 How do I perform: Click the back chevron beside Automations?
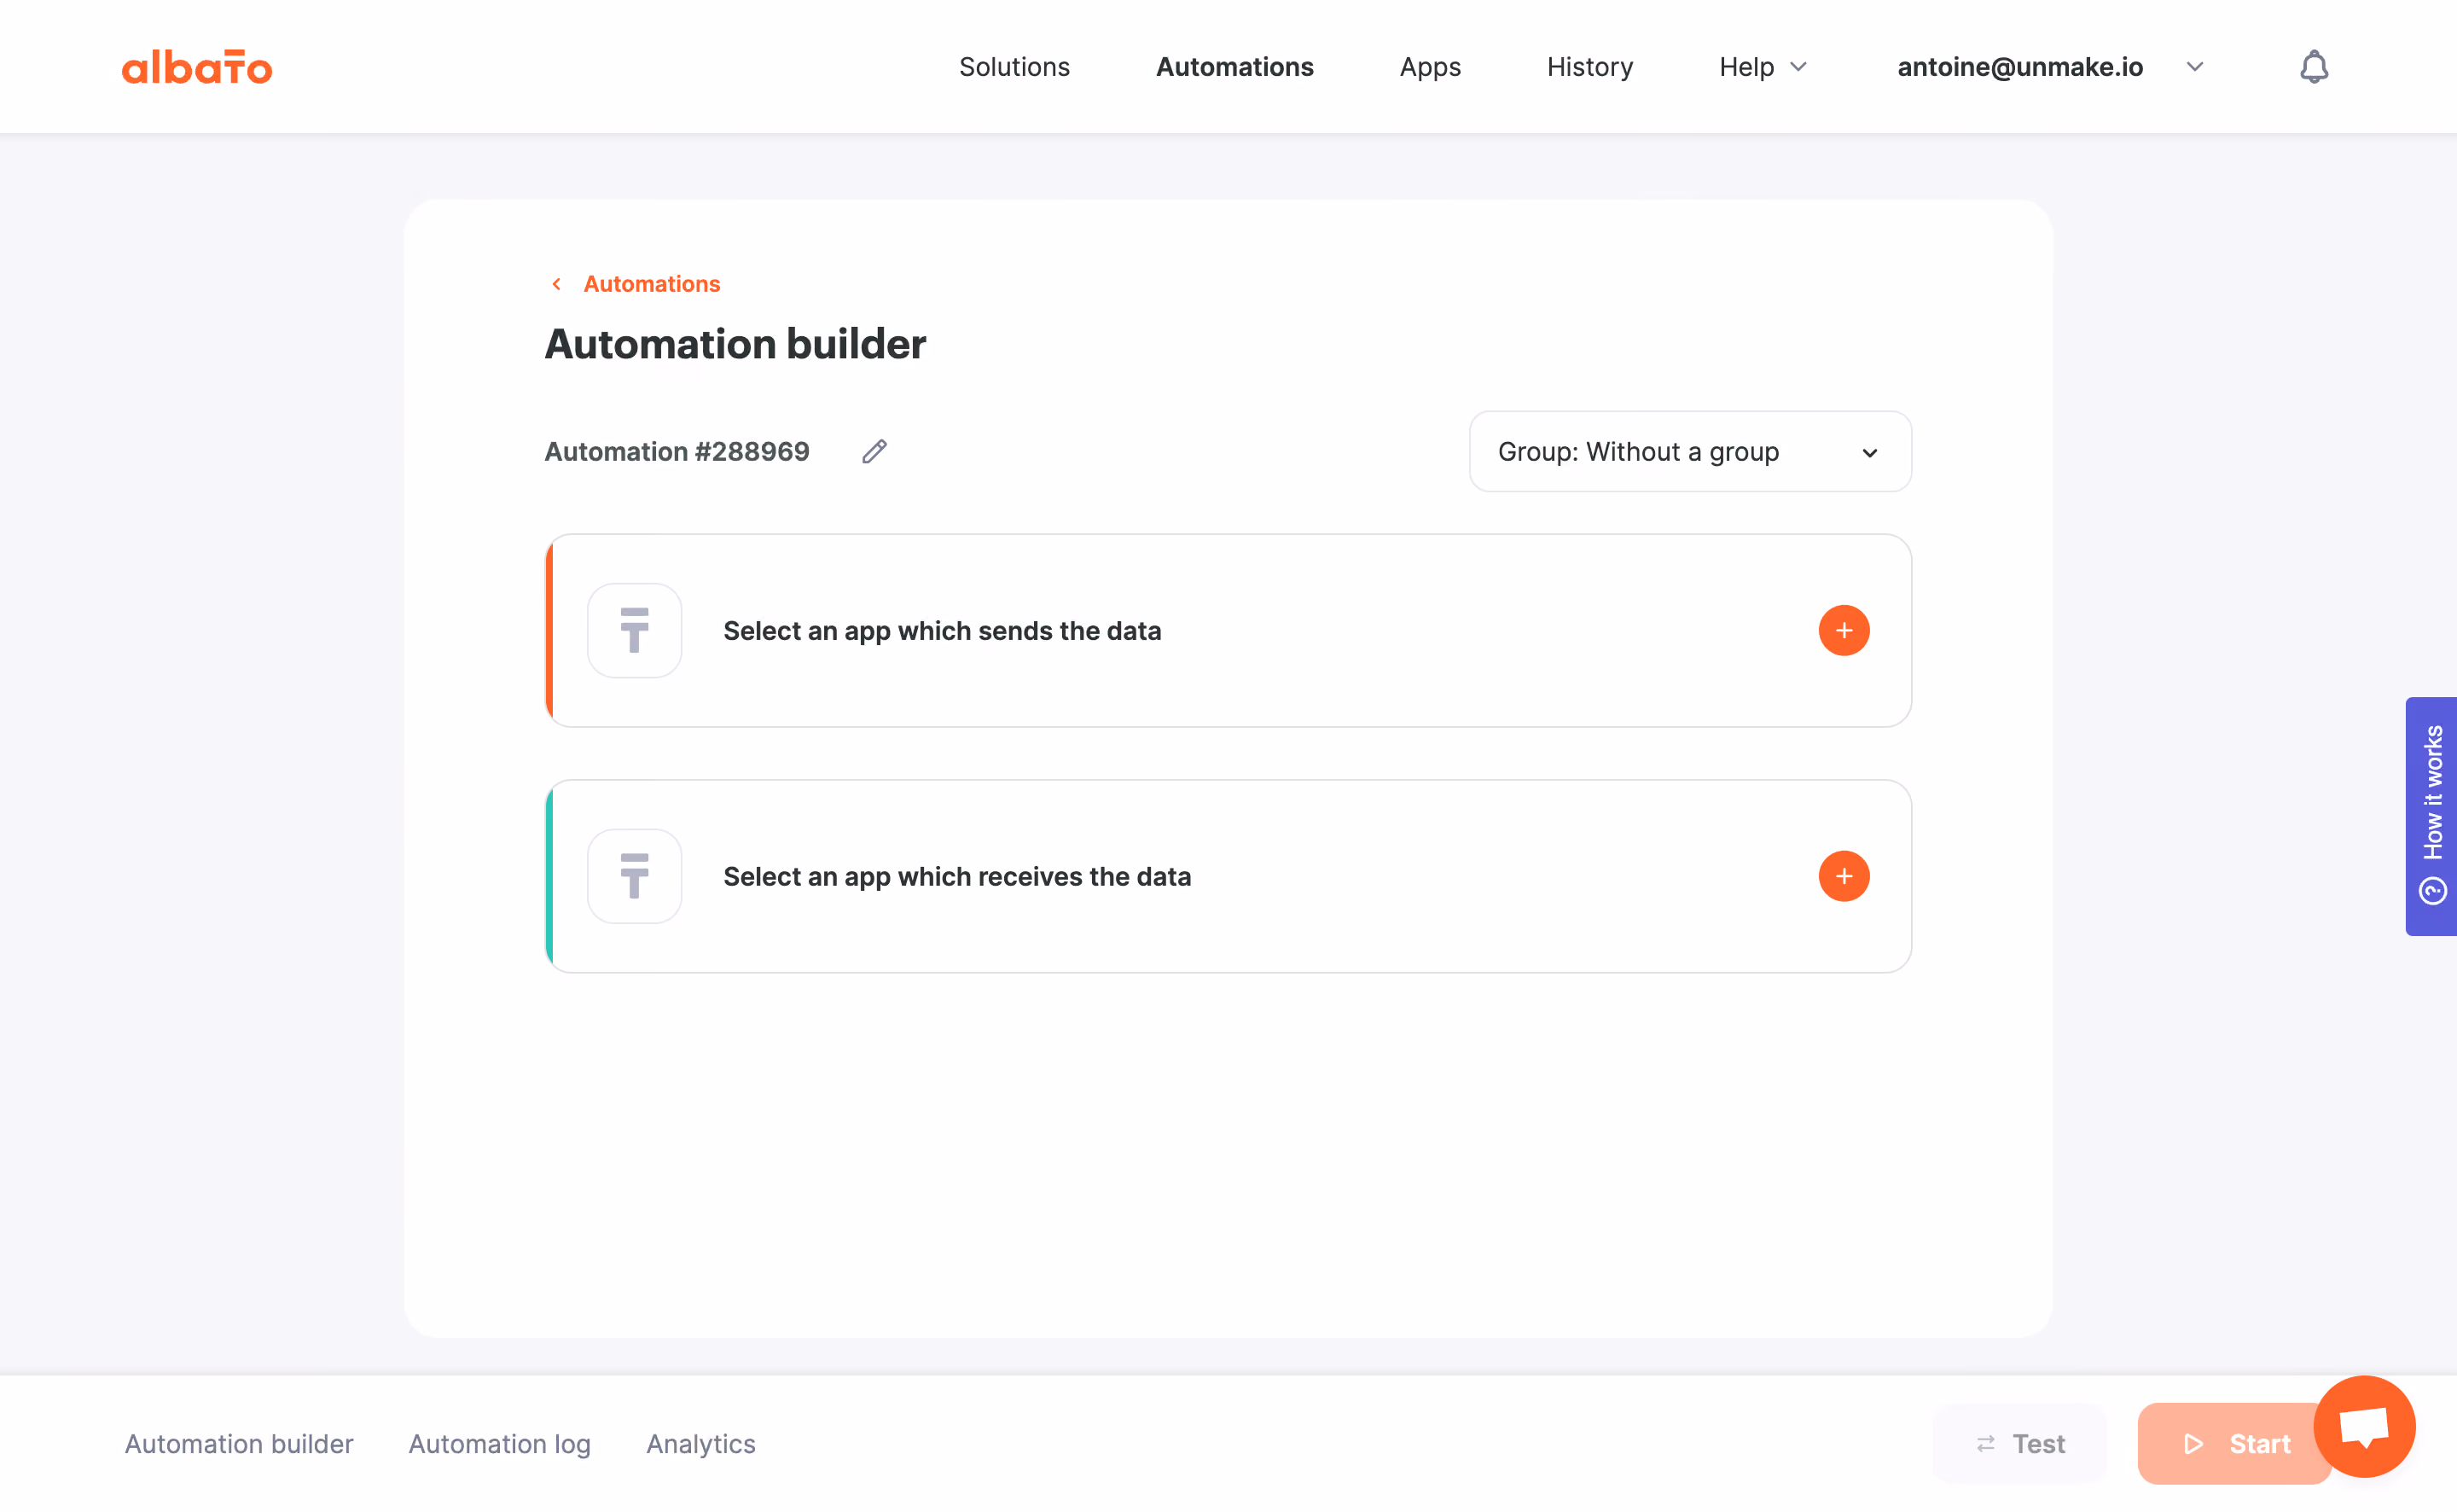[x=557, y=284]
